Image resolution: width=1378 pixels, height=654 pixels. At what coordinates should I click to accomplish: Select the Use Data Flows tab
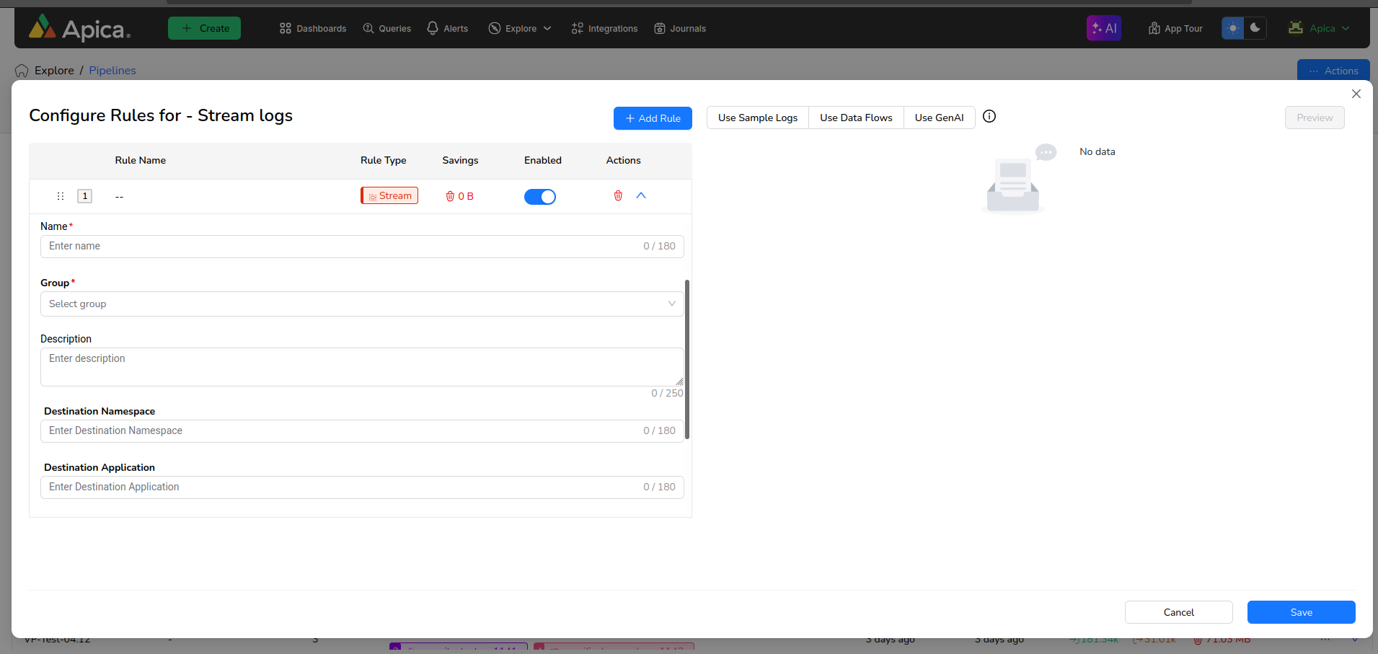pos(856,118)
